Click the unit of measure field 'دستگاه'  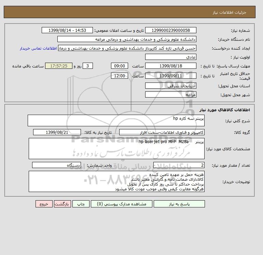[56, 165]
